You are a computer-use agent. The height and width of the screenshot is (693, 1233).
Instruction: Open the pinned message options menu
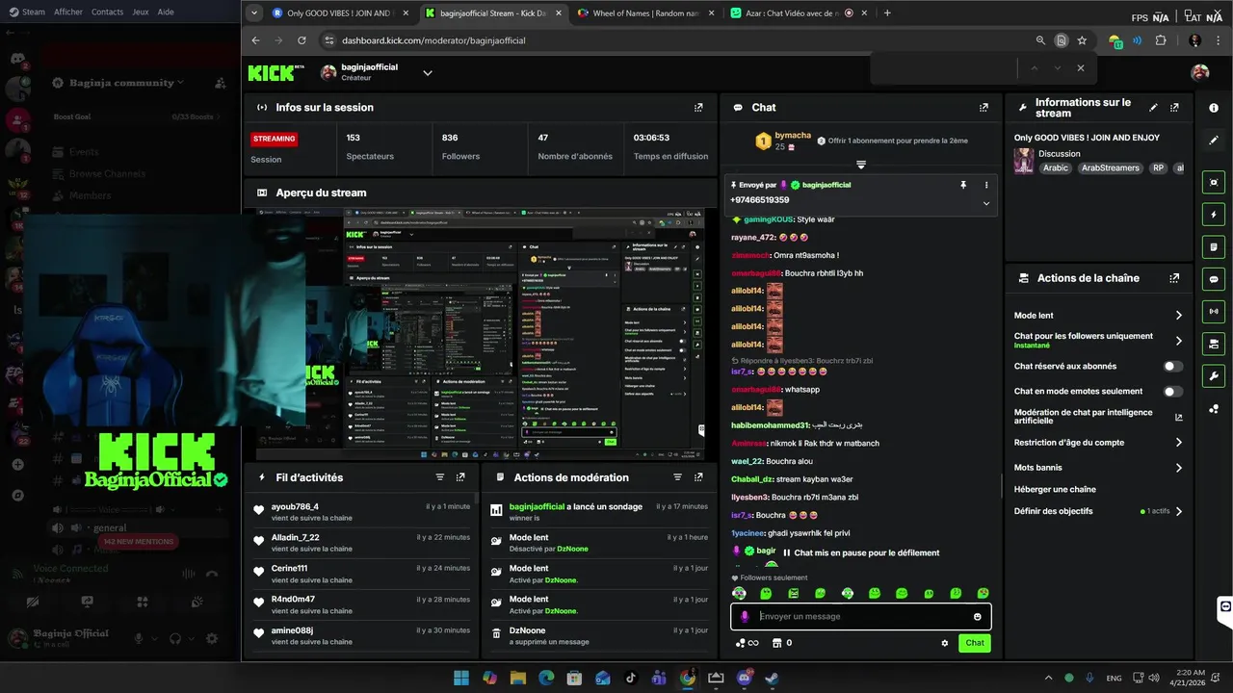pyautogui.click(x=985, y=185)
